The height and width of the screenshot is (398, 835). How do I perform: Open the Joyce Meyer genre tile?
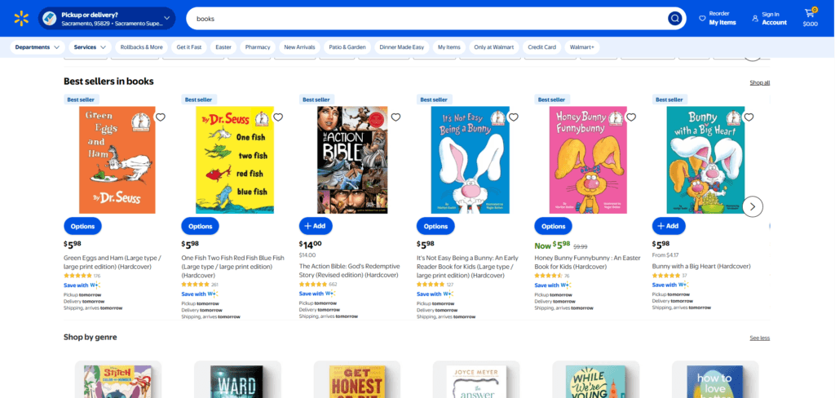coord(476,379)
